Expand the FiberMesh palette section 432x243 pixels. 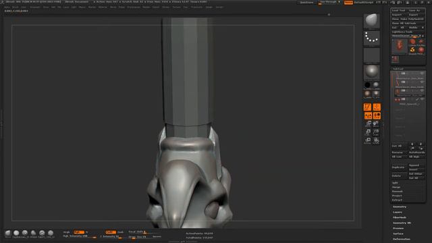[400, 217]
